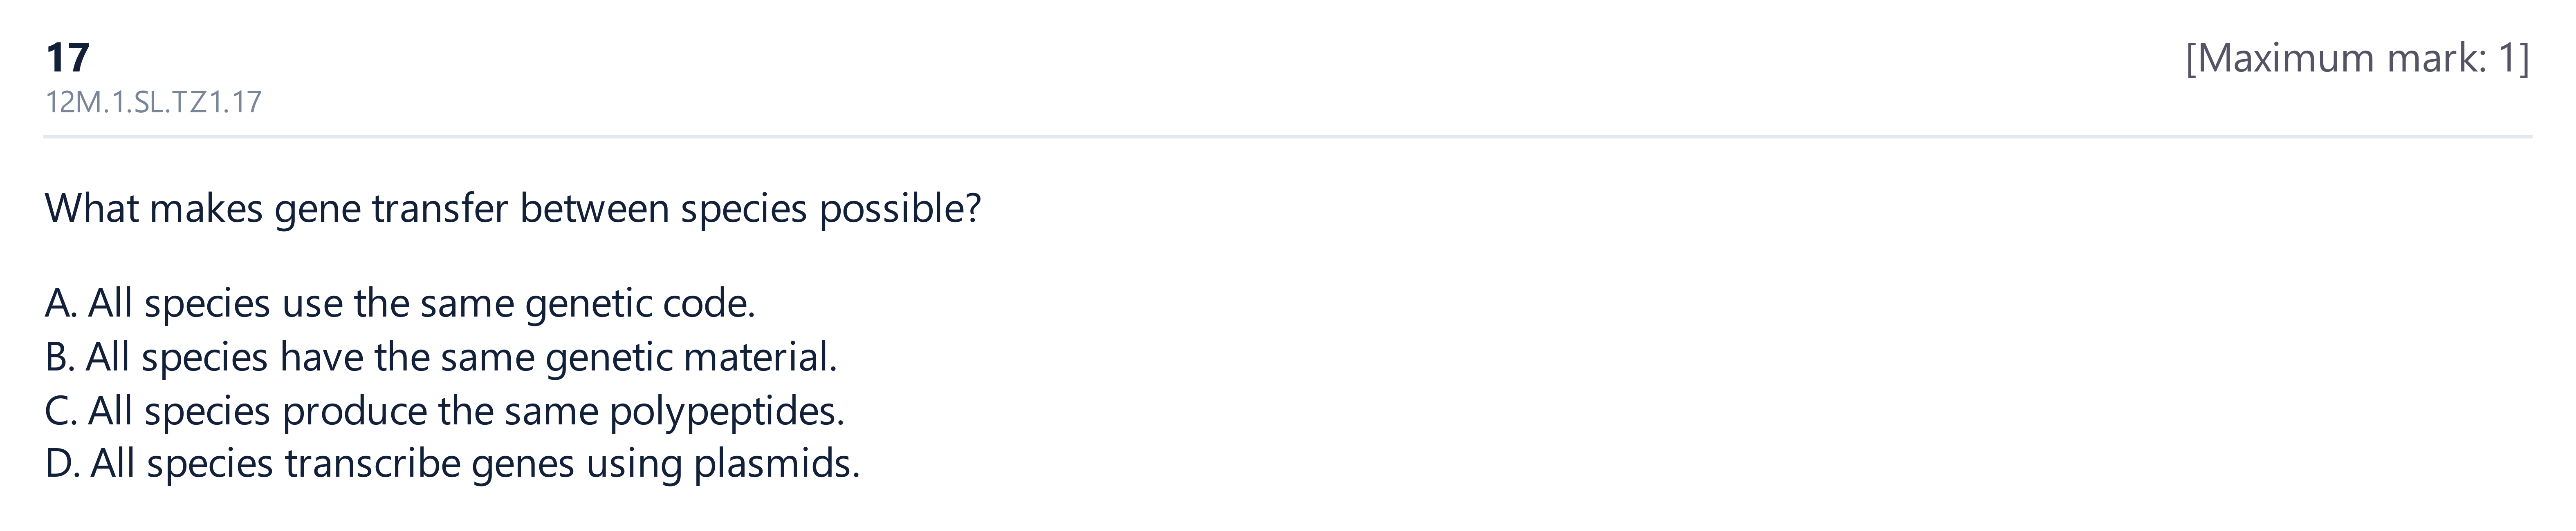Screen dimensions: 2576x531
Task: Click the letter 'B.' option marker
Action: [x=60, y=357]
